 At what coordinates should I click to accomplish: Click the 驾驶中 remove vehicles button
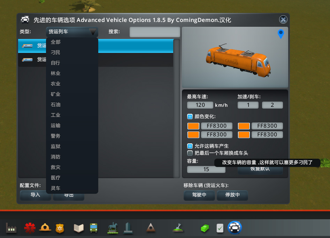point(199,195)
